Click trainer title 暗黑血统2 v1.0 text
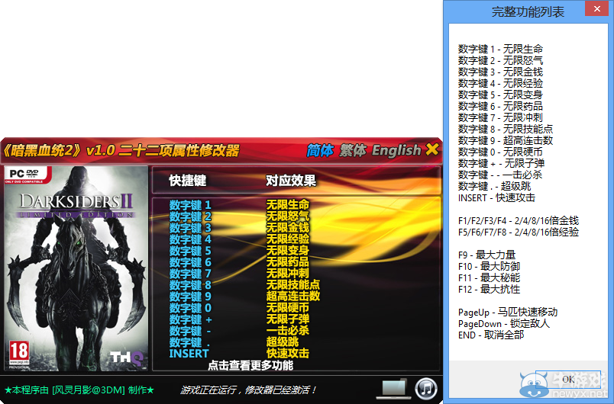 pos(121,150)
